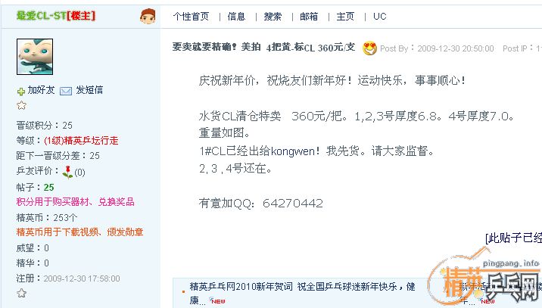The height and width of the screenshot is (308, 542).
Task: Click the 发短信 link
Action: click(89, 90)
